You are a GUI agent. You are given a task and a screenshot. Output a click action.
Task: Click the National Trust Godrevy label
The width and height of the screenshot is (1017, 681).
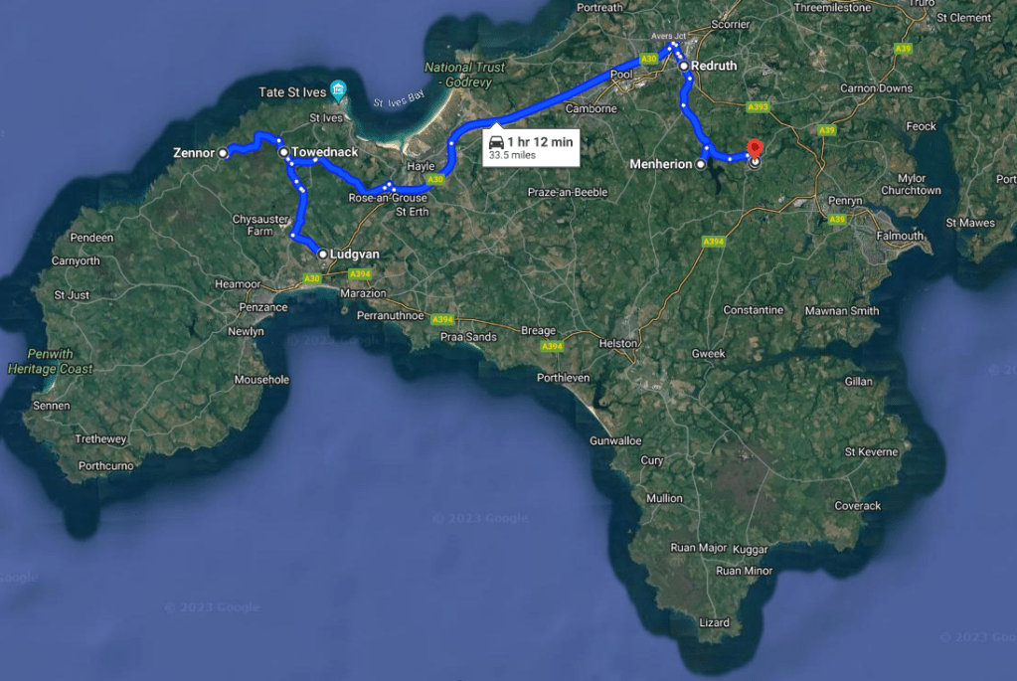point(465,75)
